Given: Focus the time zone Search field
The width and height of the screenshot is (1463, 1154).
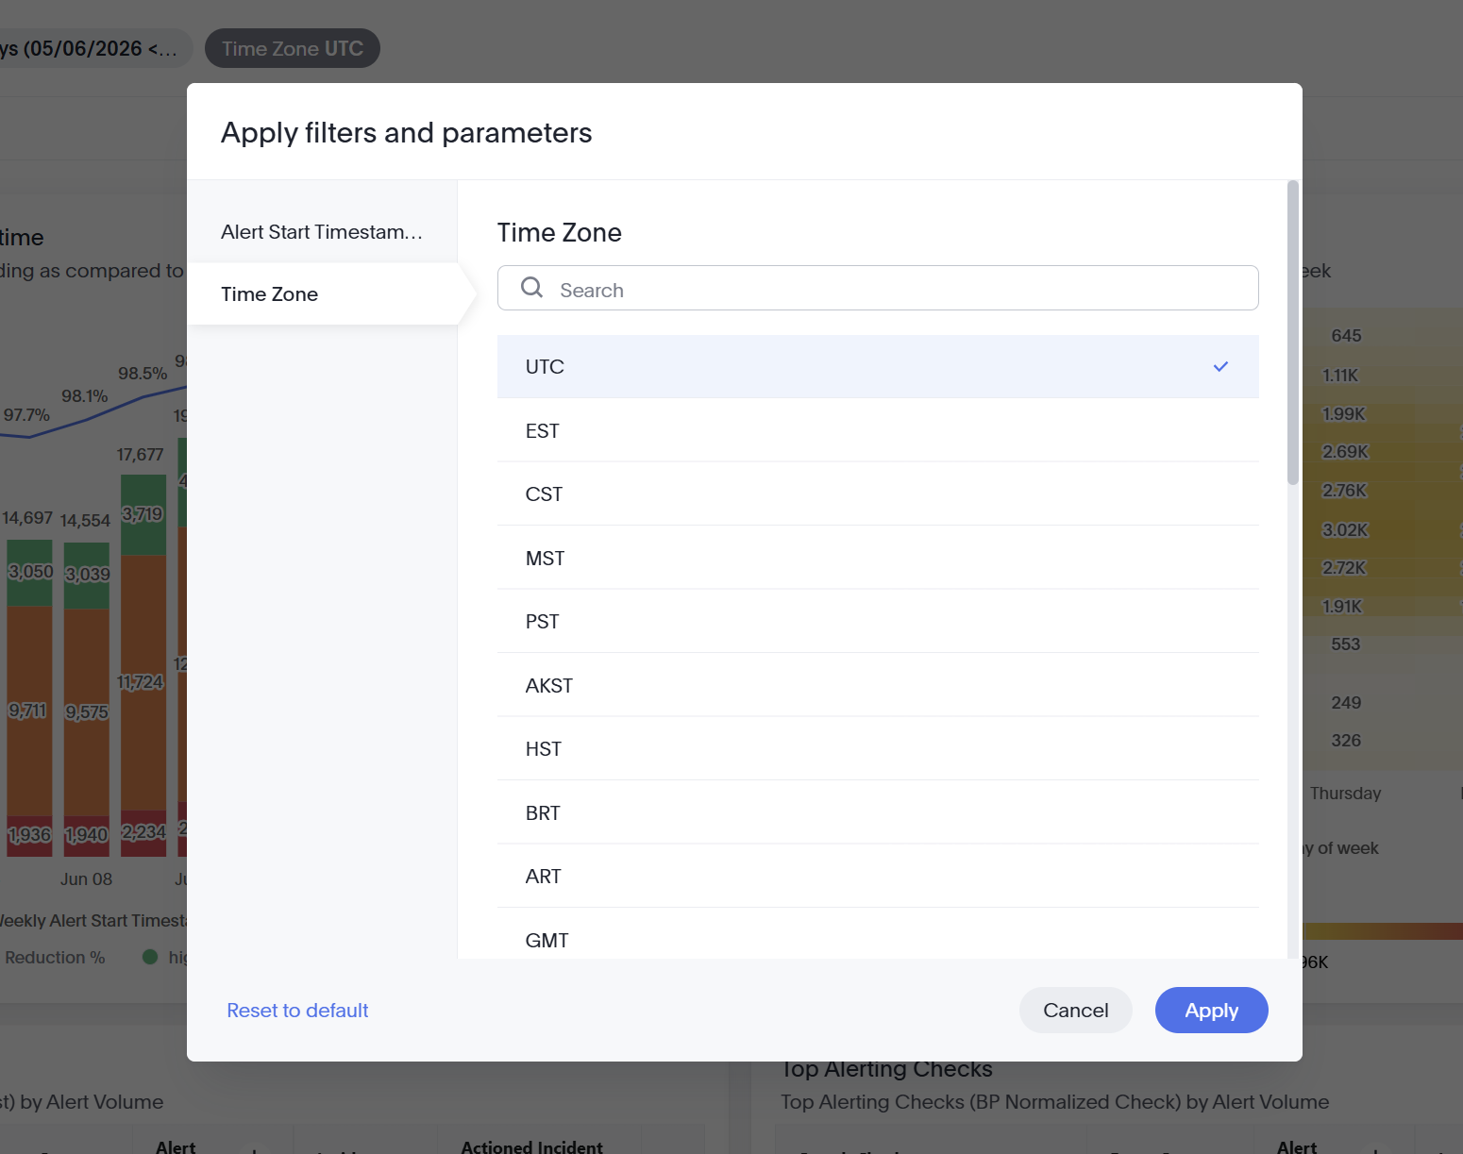Looking at the screenshot, I should [x=878, y=288].
